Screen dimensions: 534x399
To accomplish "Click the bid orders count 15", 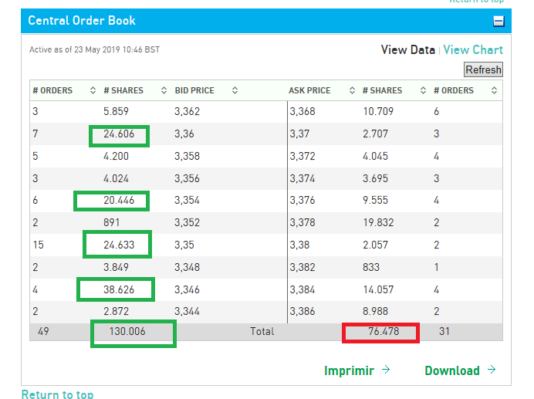I will click(x=38, y=245).
